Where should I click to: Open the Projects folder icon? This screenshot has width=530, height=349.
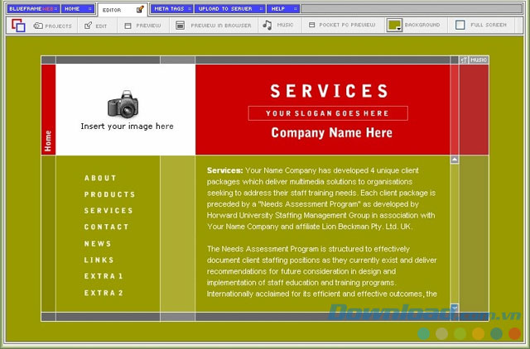38,26
